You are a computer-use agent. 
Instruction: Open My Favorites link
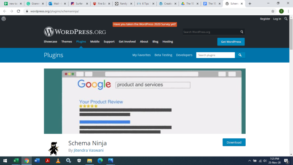[141, 55]
